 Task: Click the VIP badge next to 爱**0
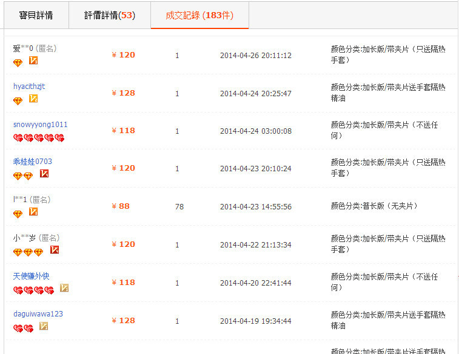click(33, 61)
